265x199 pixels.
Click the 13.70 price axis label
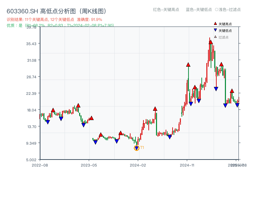32,127
